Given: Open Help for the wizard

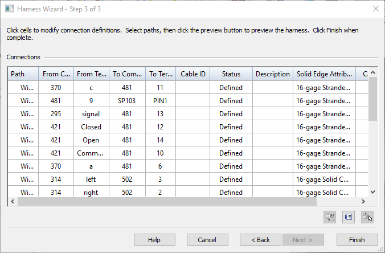Looking at the screenshot, I should click(154, 240).
